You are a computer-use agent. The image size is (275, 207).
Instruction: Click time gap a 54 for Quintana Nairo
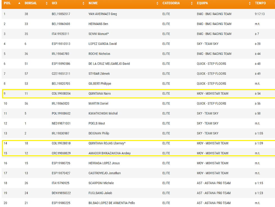pos(258,94)
